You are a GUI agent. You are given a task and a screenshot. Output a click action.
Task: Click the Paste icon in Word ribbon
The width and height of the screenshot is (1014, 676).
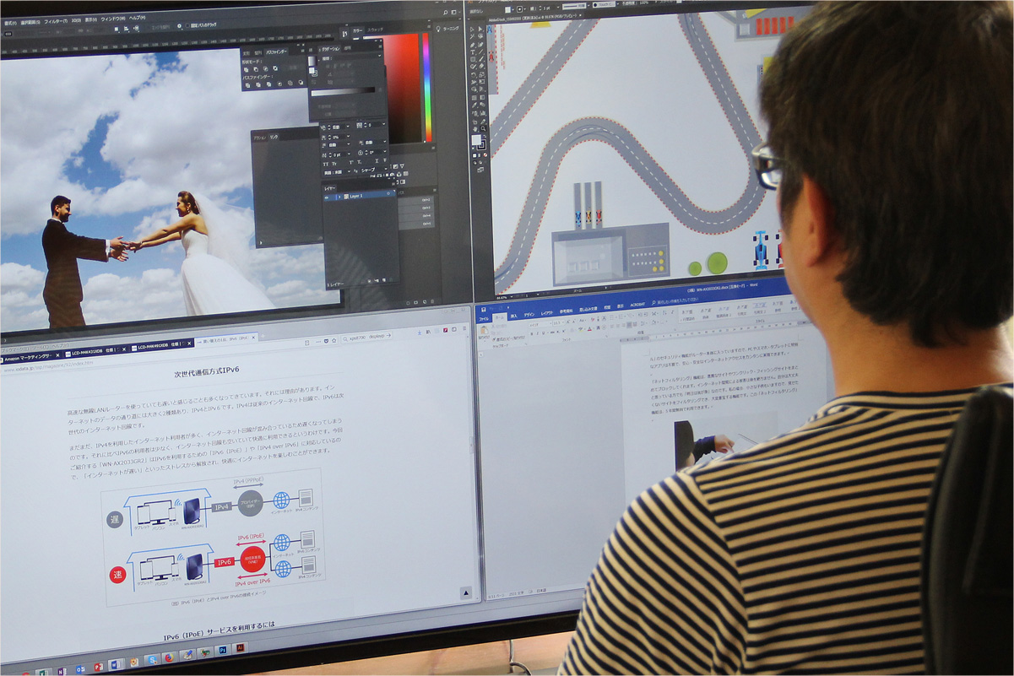(x=484, y=330)
